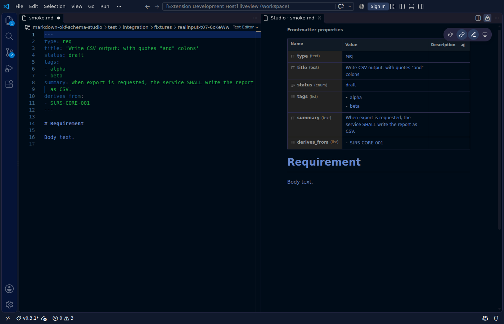Screen dimensions: 504x324
Task: Open the File menu
Action: (x=19, y=6)
